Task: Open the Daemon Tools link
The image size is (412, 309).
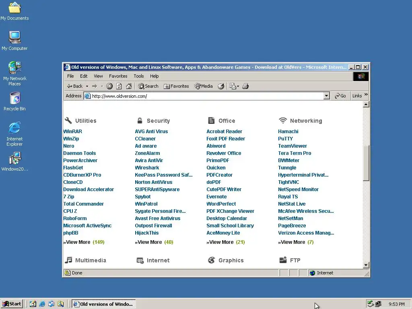Action: (x=79, y=153)
